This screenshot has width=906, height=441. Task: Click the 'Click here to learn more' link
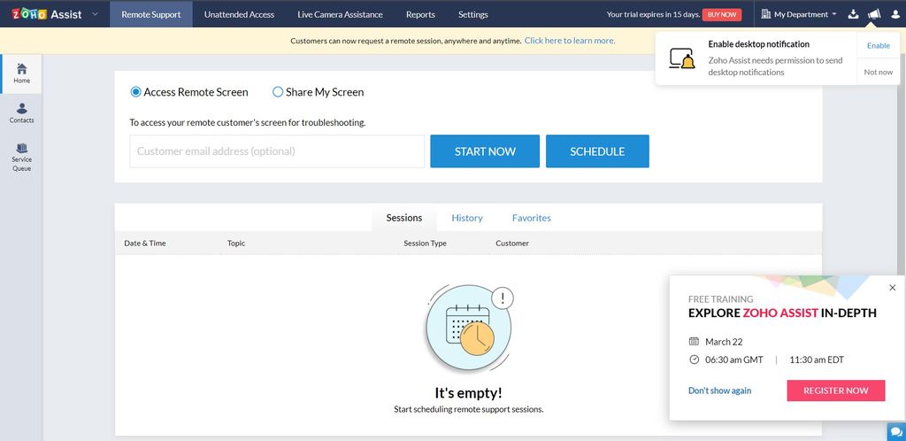(x=570, y=41)
